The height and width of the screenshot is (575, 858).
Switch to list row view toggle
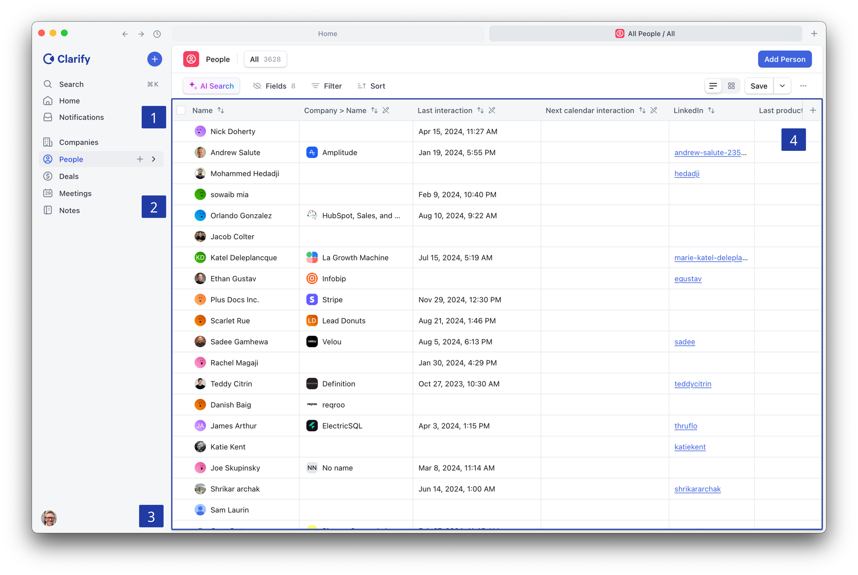tap(713, 86)
